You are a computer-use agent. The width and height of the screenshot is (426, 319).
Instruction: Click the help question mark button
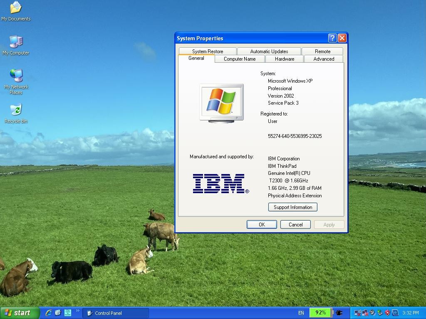(332, 38)
